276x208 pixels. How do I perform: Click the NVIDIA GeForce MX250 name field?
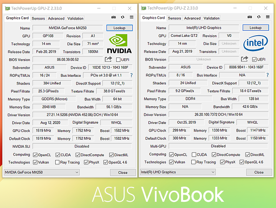coord(68,28)
